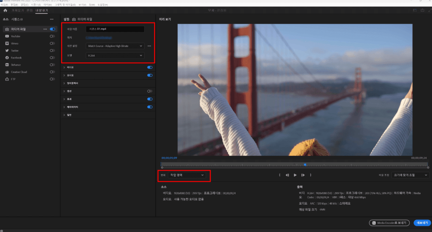Click the YouTube destination icon
Image resolution: width=432 pixels, height=232 pixels.
[7, 36]
